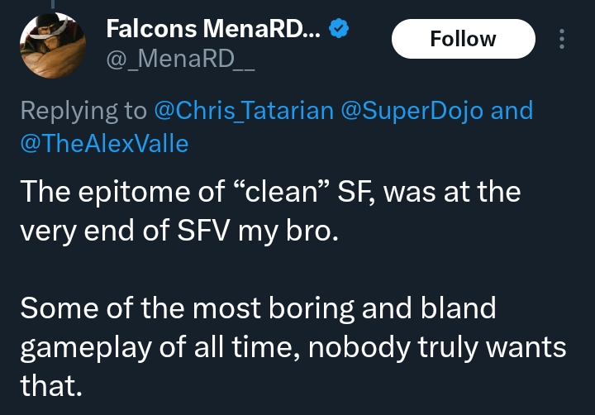Screen dimensions: 595x415
Task: Click the gray "Replying to" label
Action: [x=83, y=111]
